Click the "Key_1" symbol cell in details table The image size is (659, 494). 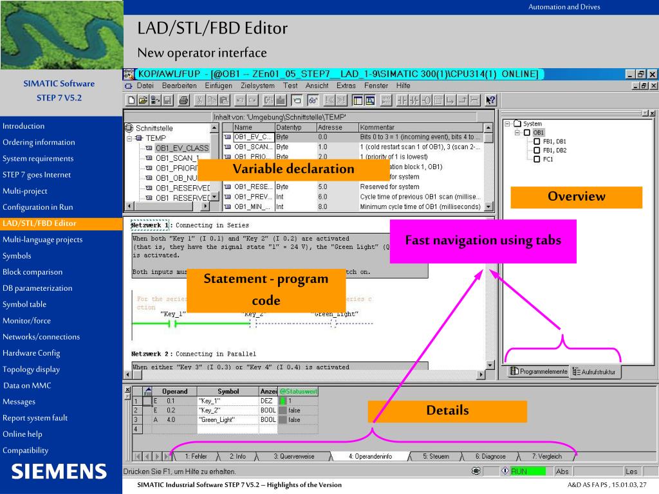(228, 401)
